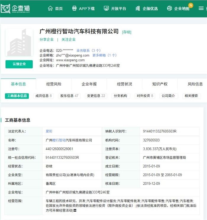Click the collapse icon ending 经营范围 text

click(x=75, y=210)
